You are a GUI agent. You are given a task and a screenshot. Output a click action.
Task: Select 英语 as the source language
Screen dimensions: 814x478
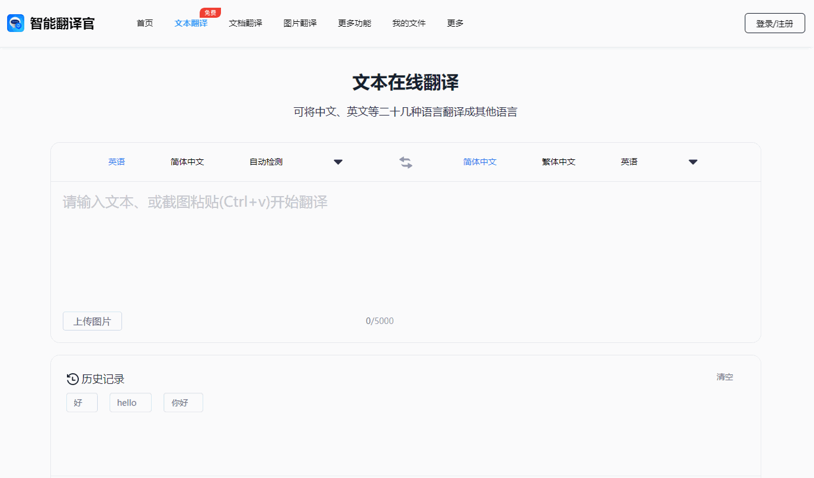pyautogui.click(x=117, y=161)
